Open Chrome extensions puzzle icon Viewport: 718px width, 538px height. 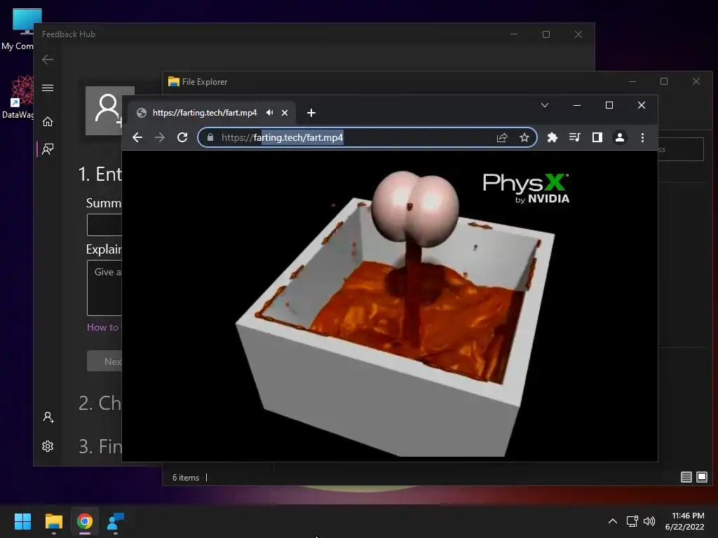pos(553,137)
